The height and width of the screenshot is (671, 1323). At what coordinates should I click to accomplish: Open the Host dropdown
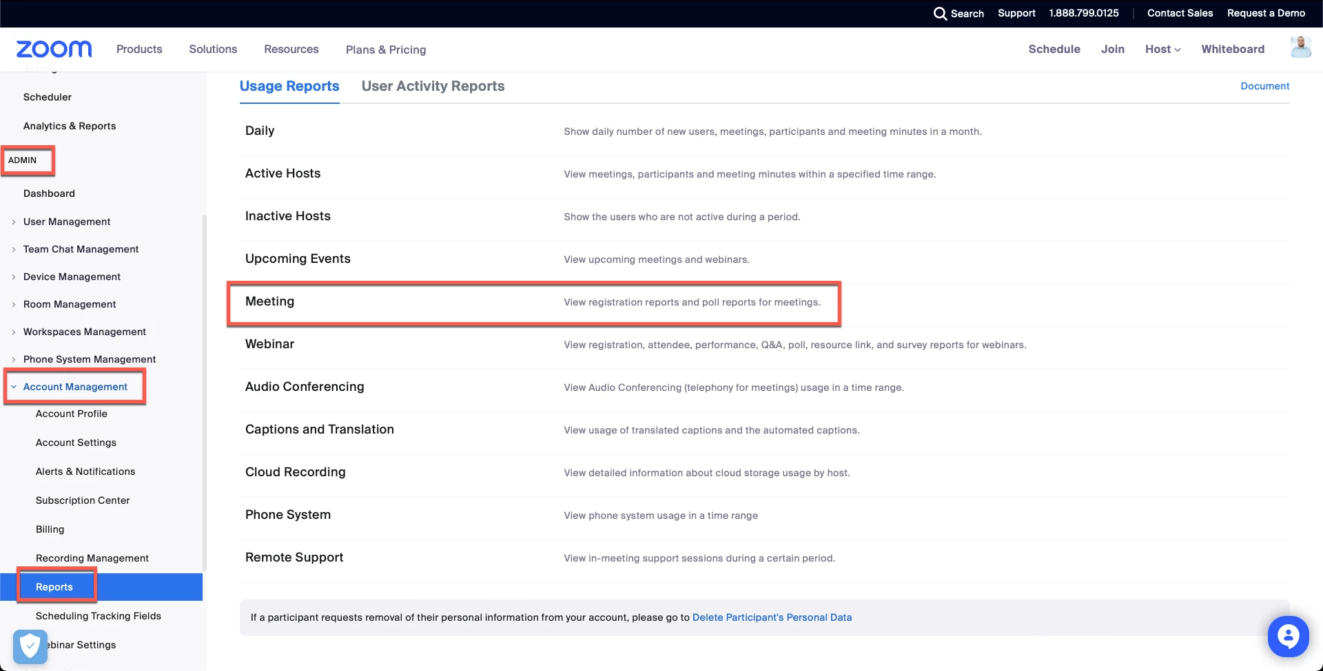[1163, 49]
